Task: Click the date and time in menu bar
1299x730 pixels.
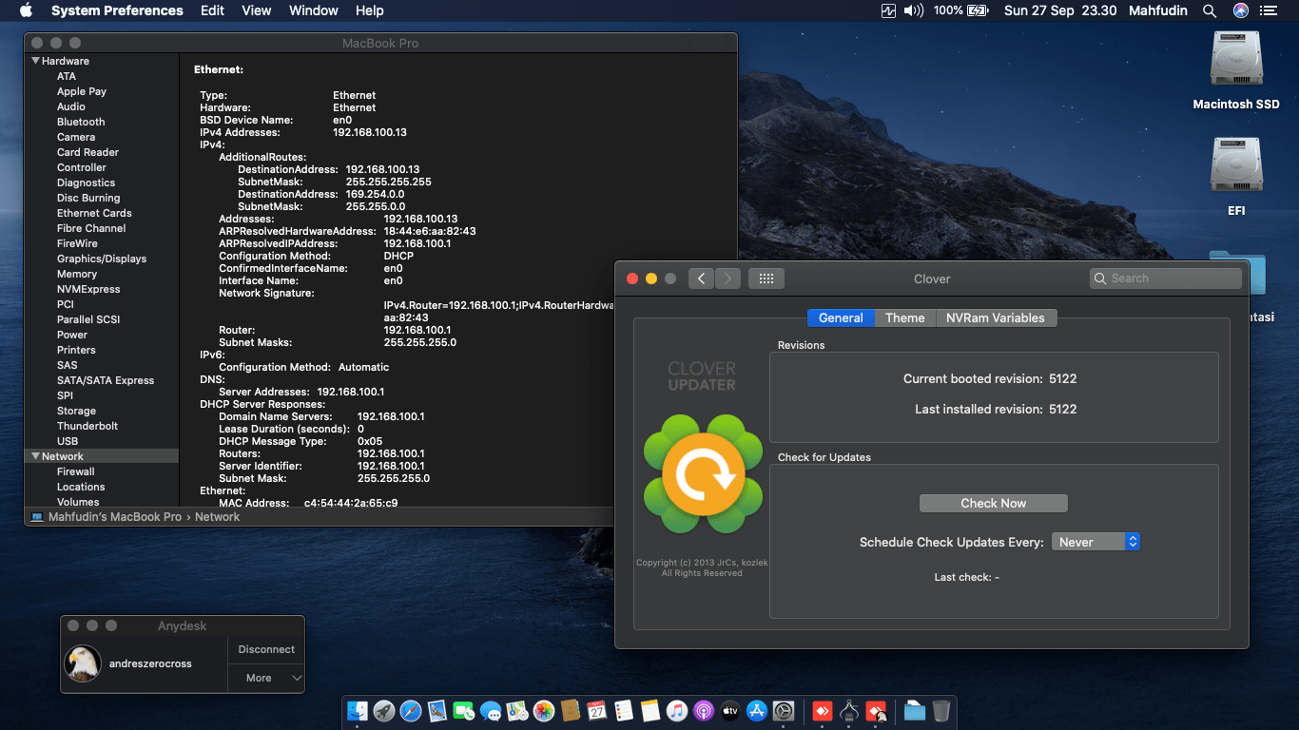Action: tap(1060, 10)
